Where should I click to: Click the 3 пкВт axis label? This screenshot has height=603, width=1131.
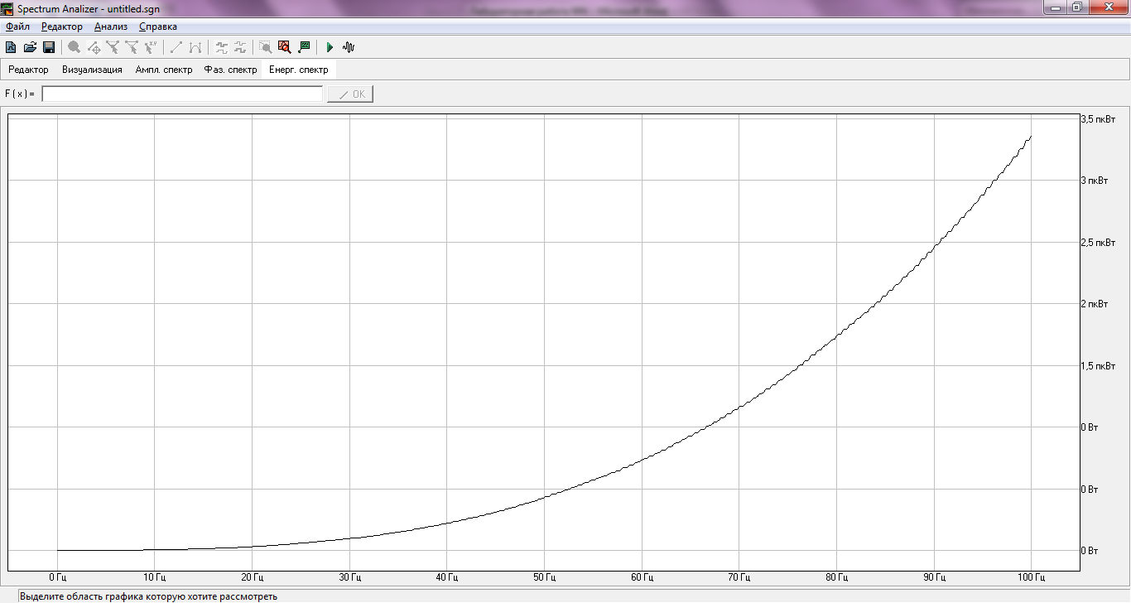coord(1095,181)
